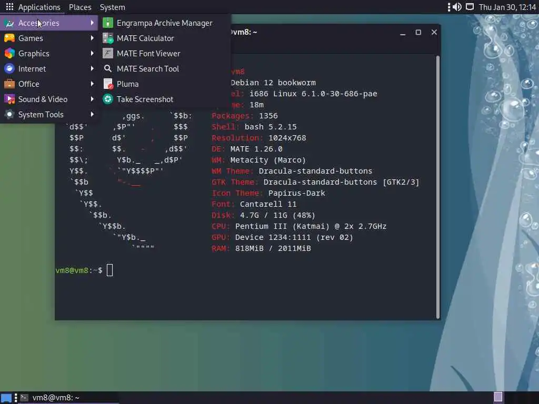Click the workspace switcher in bottom panel

pos(498,398)
